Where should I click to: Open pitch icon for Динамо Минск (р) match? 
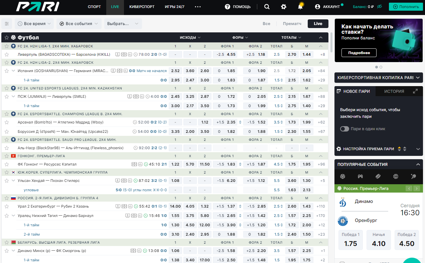[x=133, y=251]
